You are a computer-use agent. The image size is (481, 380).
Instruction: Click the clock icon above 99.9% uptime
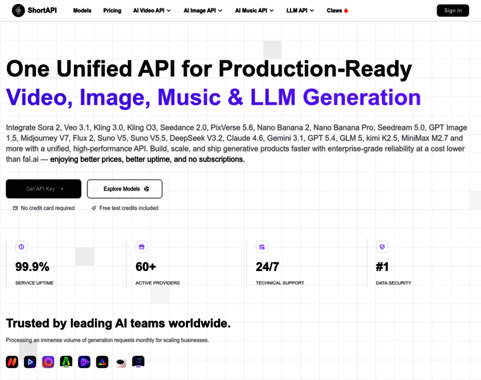(22, 247)
